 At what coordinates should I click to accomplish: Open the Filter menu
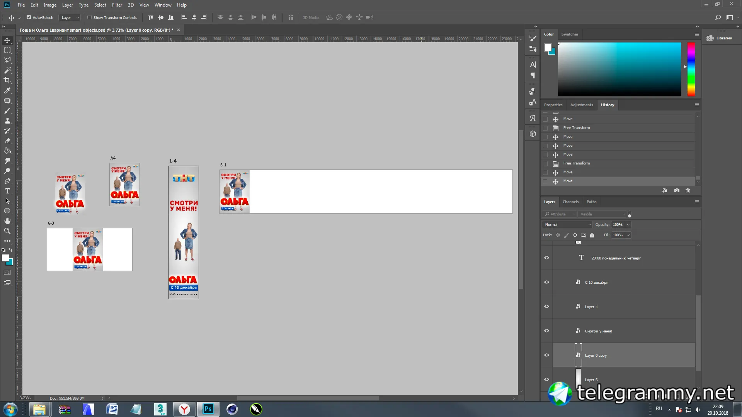tap(117, 5)
